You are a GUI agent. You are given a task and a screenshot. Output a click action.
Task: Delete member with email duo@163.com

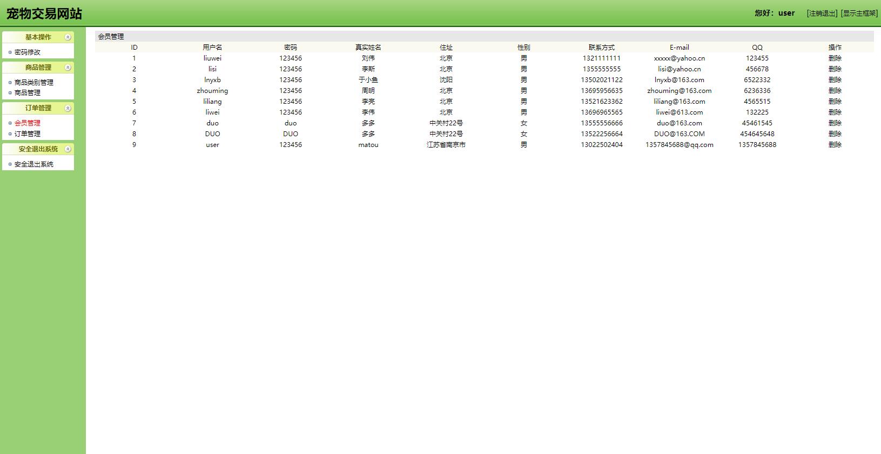click(x=835, y=123)
